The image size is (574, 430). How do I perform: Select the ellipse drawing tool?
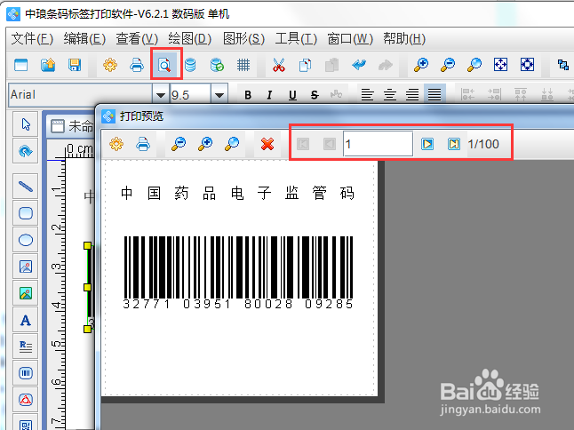[x=26, y=240]
